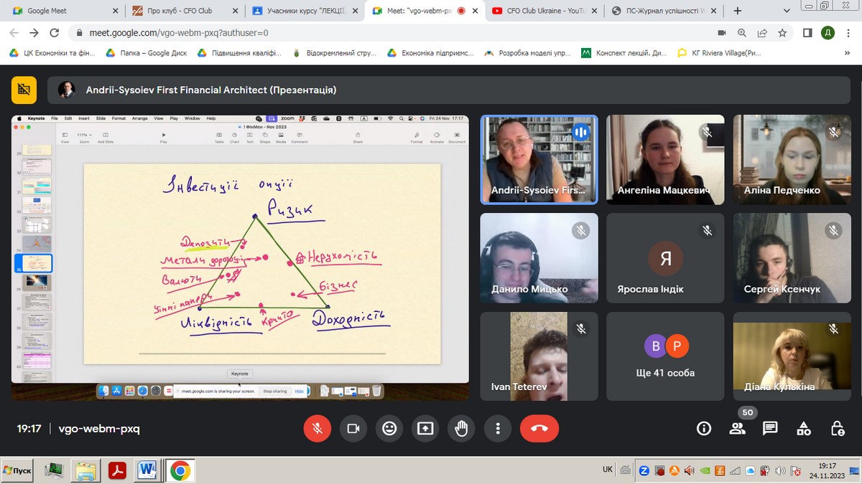Open the activities shapes icon
Viewport: 862px width, 484px height.
804,428
